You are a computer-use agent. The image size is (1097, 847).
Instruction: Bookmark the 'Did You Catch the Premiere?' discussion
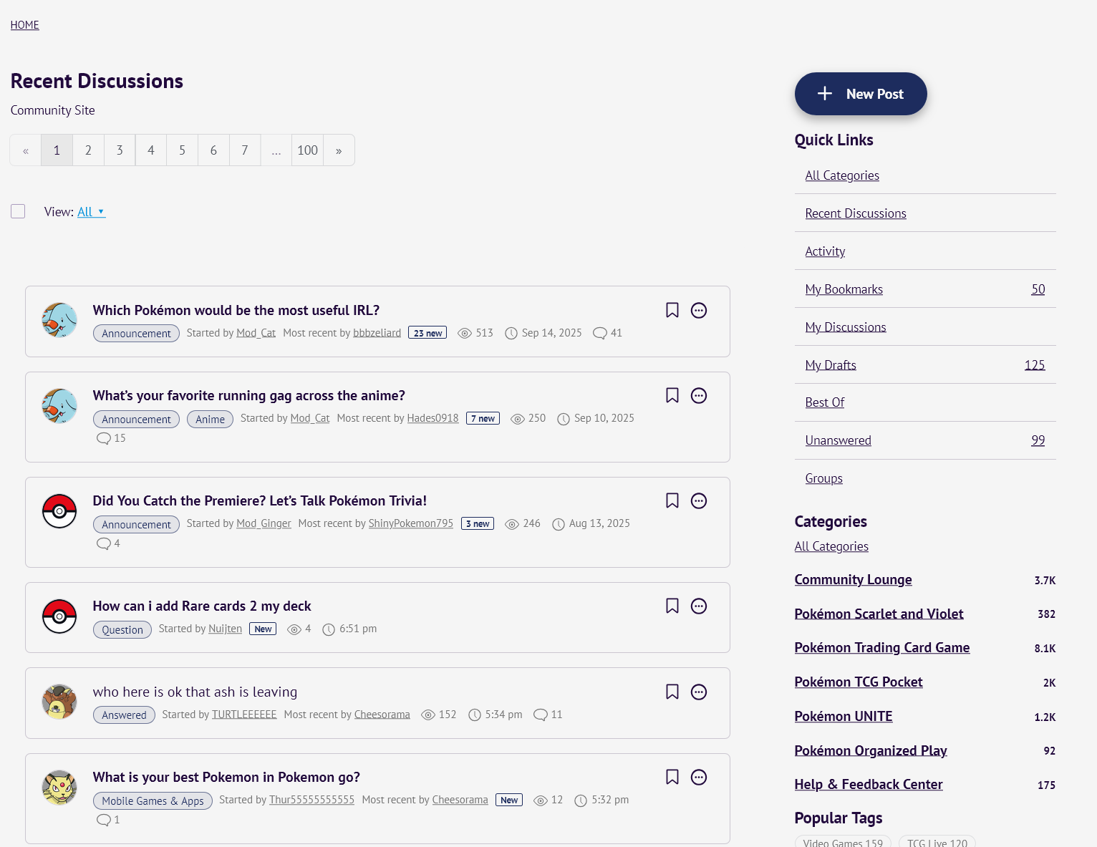point(672,500)
